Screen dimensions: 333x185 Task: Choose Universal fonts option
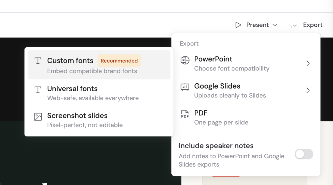[x=99, y=93]
